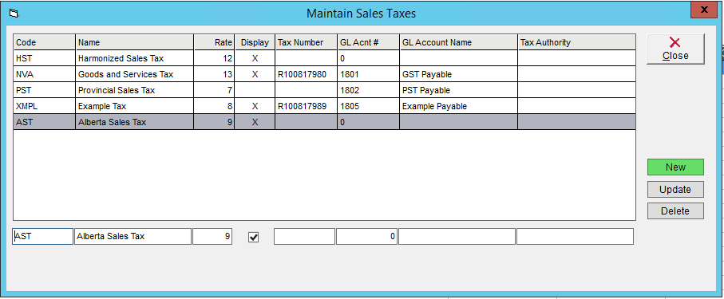Click the Display X in AST row
This screenshot has height=299, width=724.
(255, 122)
